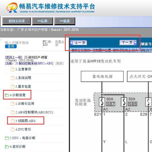The height and width of the screenshot is (152, 152).
Task: Click the SB6 30A fuse symbol
Action: [124, 102]
